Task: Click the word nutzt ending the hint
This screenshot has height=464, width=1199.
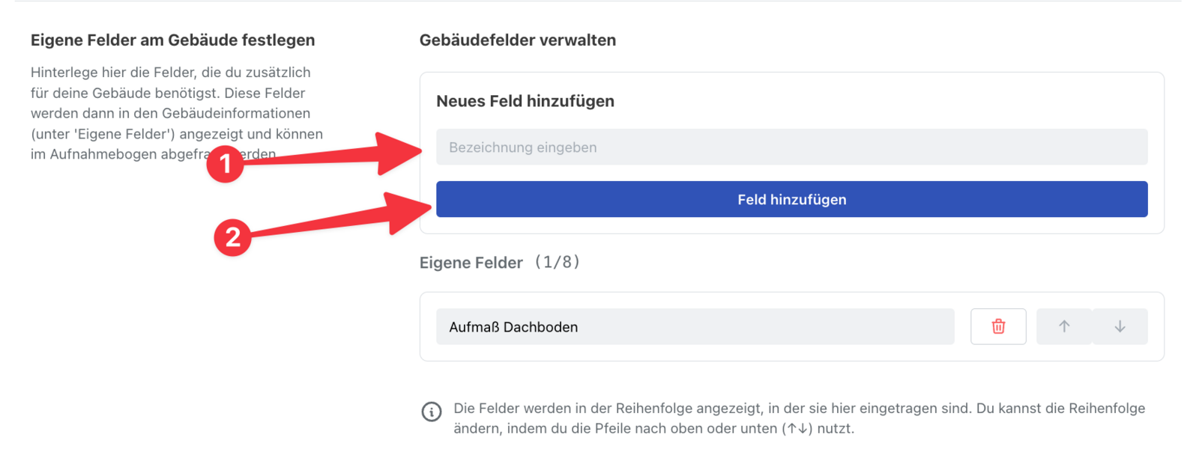Action: click(x=835, y=429)
